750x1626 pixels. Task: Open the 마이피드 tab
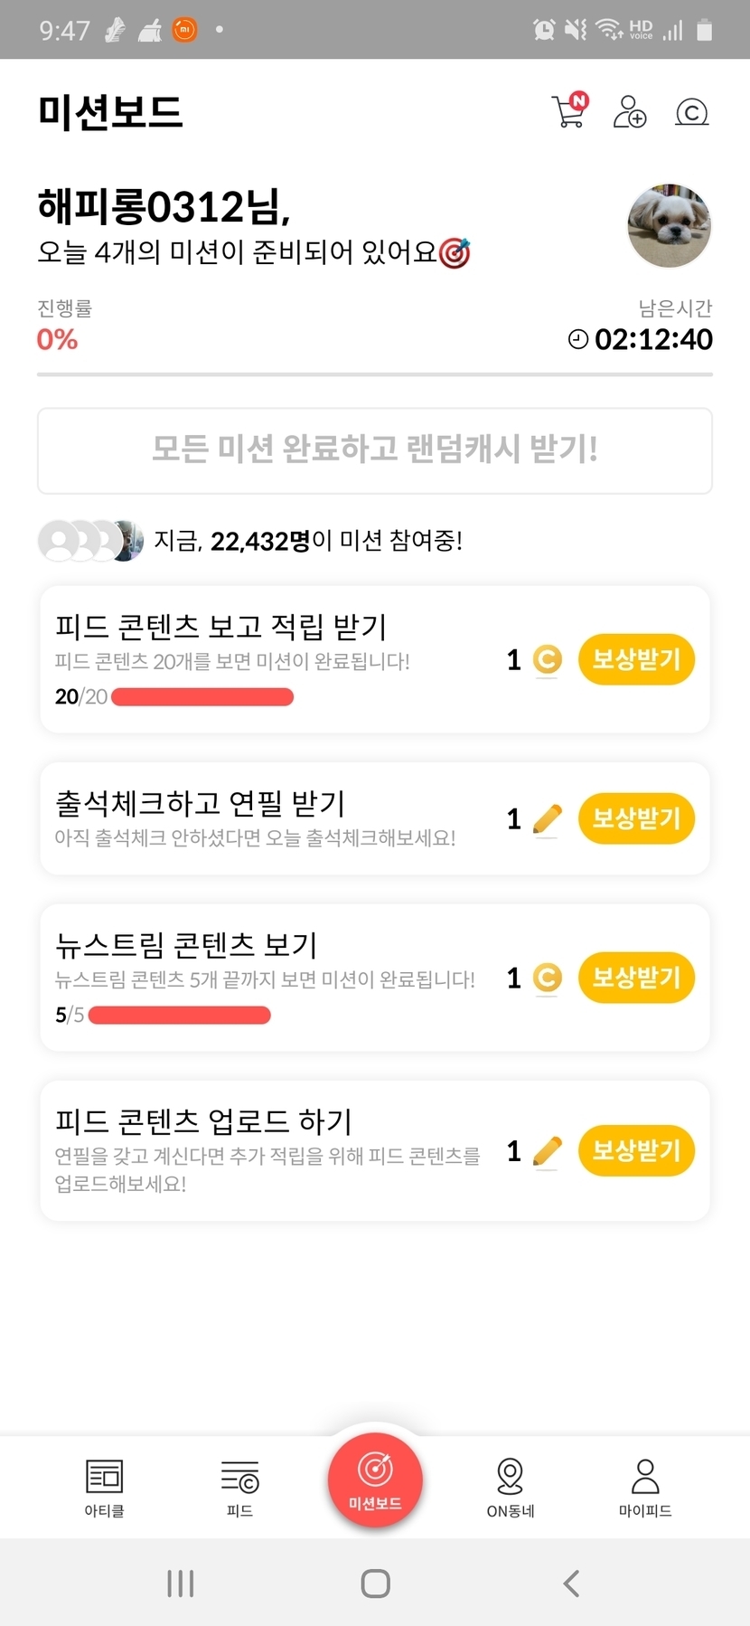(x=645, y=1487)
